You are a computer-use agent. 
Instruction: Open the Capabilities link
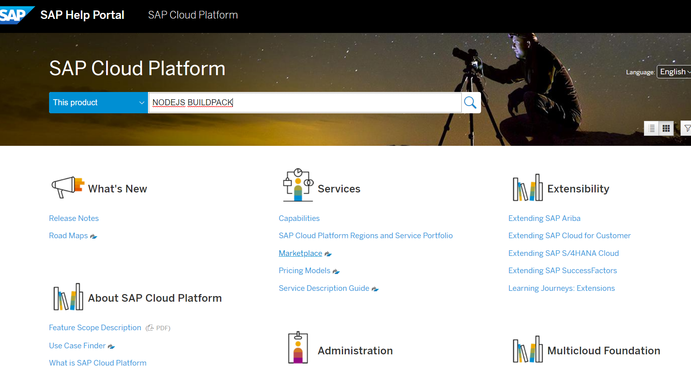point(299,219)
